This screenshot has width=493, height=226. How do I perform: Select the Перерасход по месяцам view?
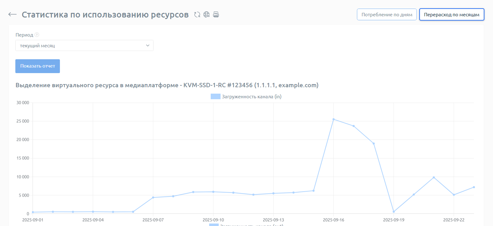[452, 14]
